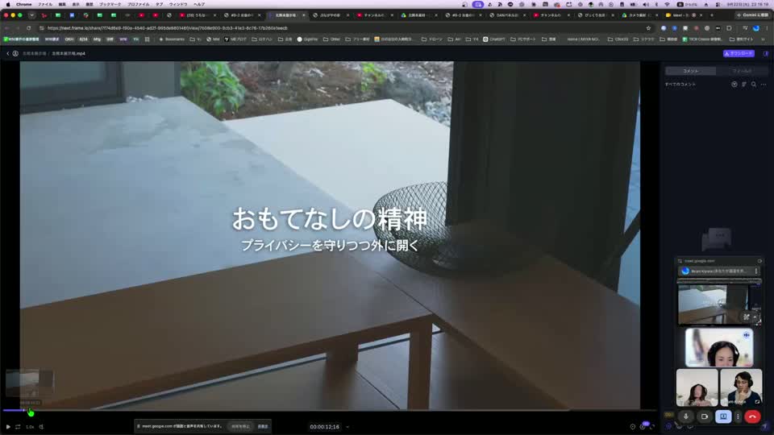Mute the video player volume
774x435 pixels.
[x=41, y=427]
